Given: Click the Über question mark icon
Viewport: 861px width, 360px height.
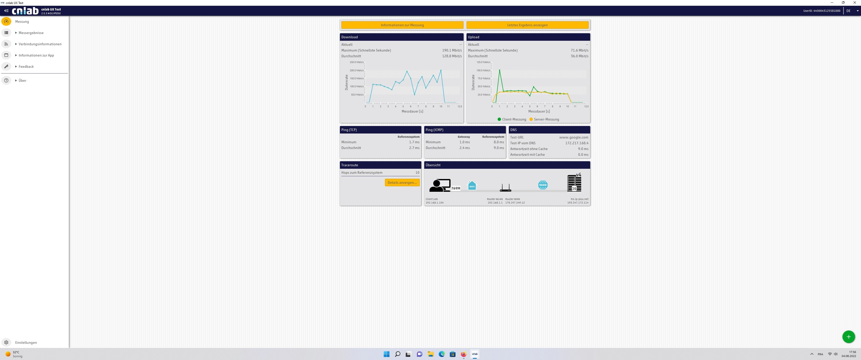Looking at the screenshot, I should point(6,80).
